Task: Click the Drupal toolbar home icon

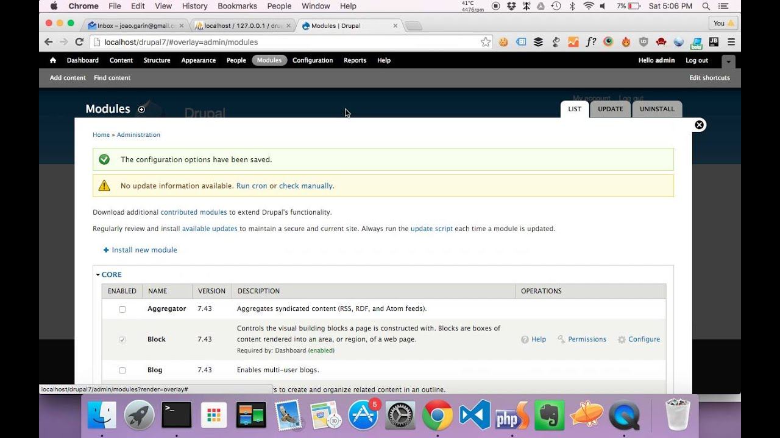Action: pyautogui.click(x=53, y=60)
